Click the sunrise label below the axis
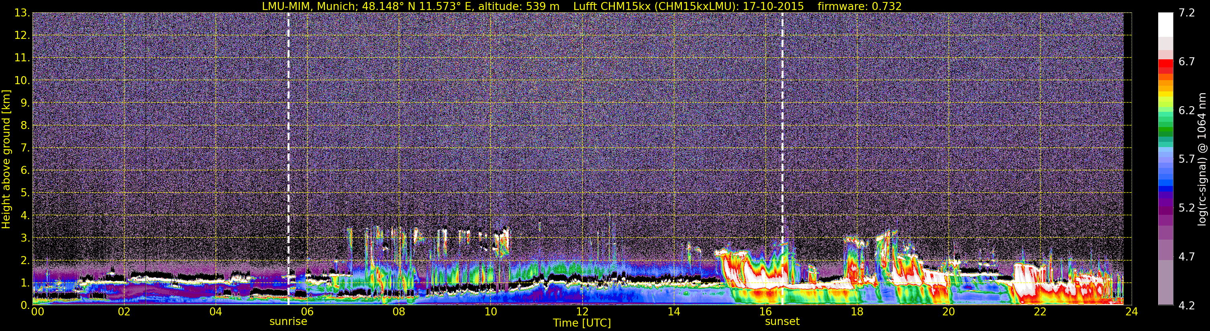1210x331 pixels. coord(288,322)
